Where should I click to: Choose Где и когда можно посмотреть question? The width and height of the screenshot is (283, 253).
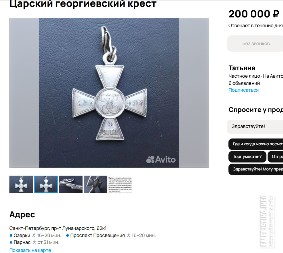tap(256, 144)
